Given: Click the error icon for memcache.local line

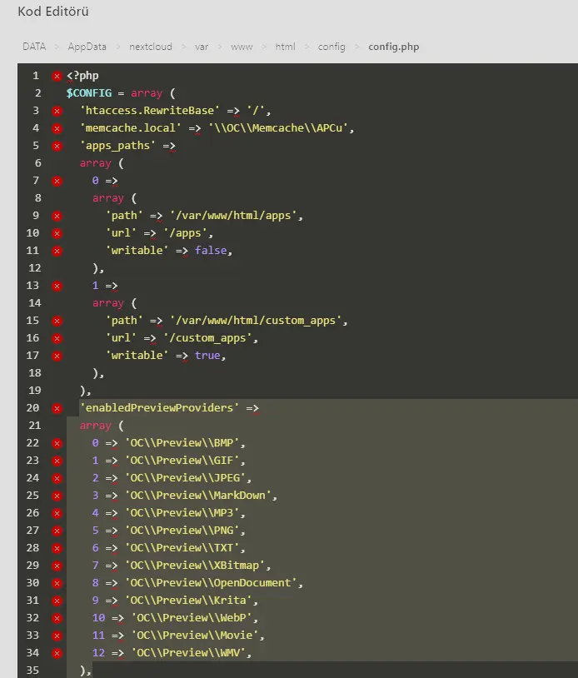Looking at the screenshot, I should click(x=57, y=129).
